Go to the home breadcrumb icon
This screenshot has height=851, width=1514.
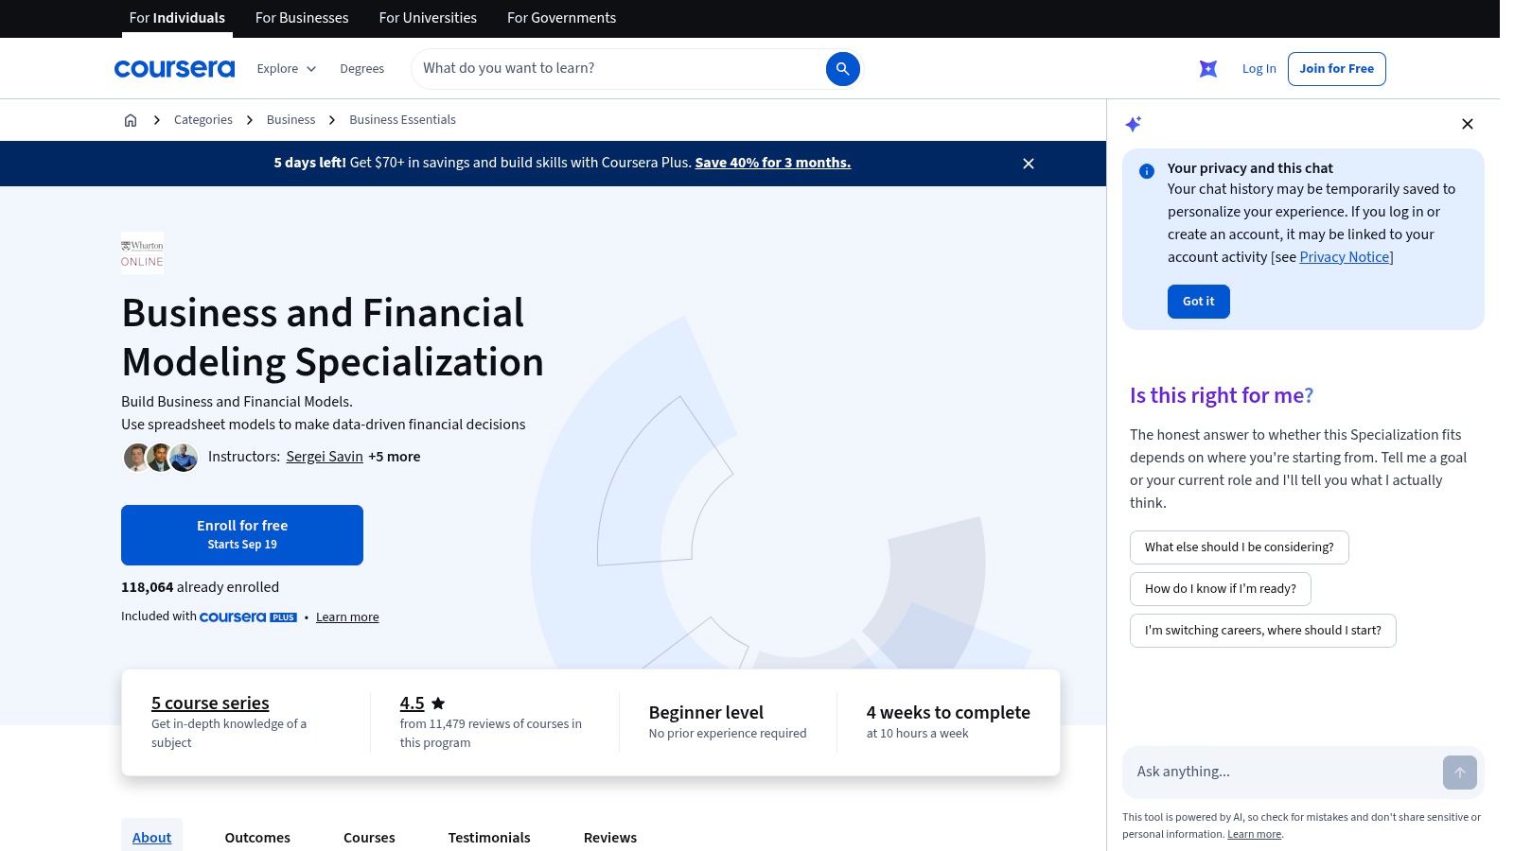click(131, 120)
